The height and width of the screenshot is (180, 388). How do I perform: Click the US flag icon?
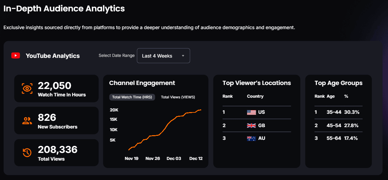tap(251, 112)
